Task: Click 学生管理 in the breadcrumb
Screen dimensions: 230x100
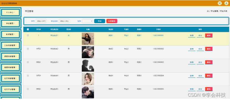Action: click(x=214, y=11)
